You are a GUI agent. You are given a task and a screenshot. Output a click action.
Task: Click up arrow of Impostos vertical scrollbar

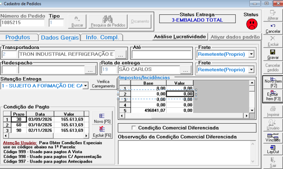pyautogui.click(x=252, y=83)
